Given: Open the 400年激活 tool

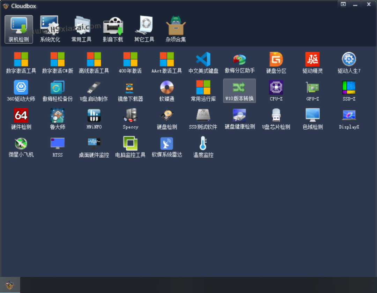Looking at the screenshot, I should point(130,63).
